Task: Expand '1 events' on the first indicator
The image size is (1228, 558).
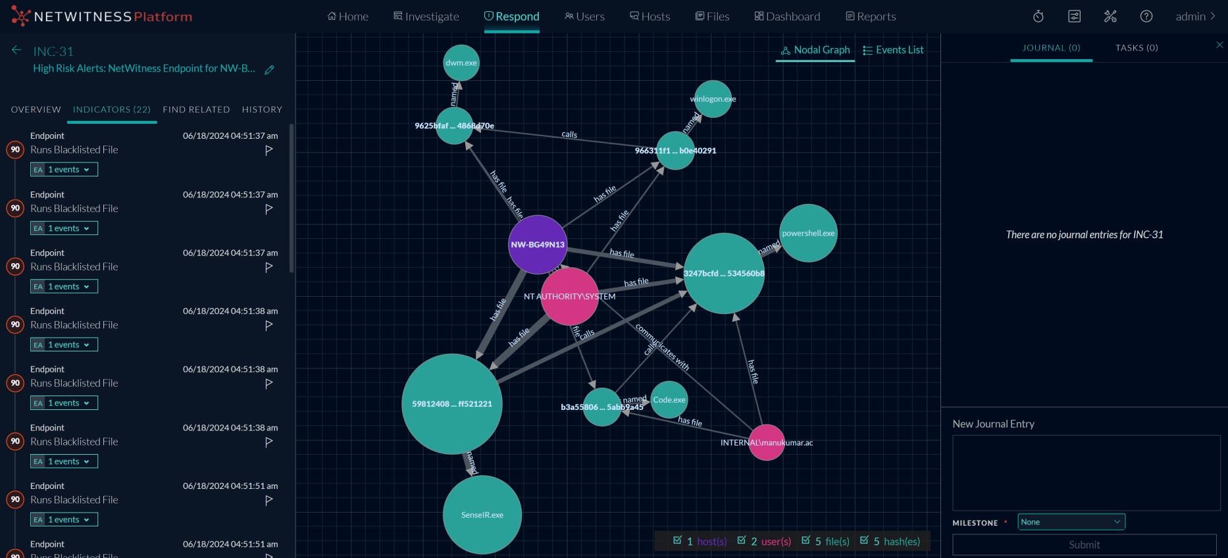Action: point(64,170)
